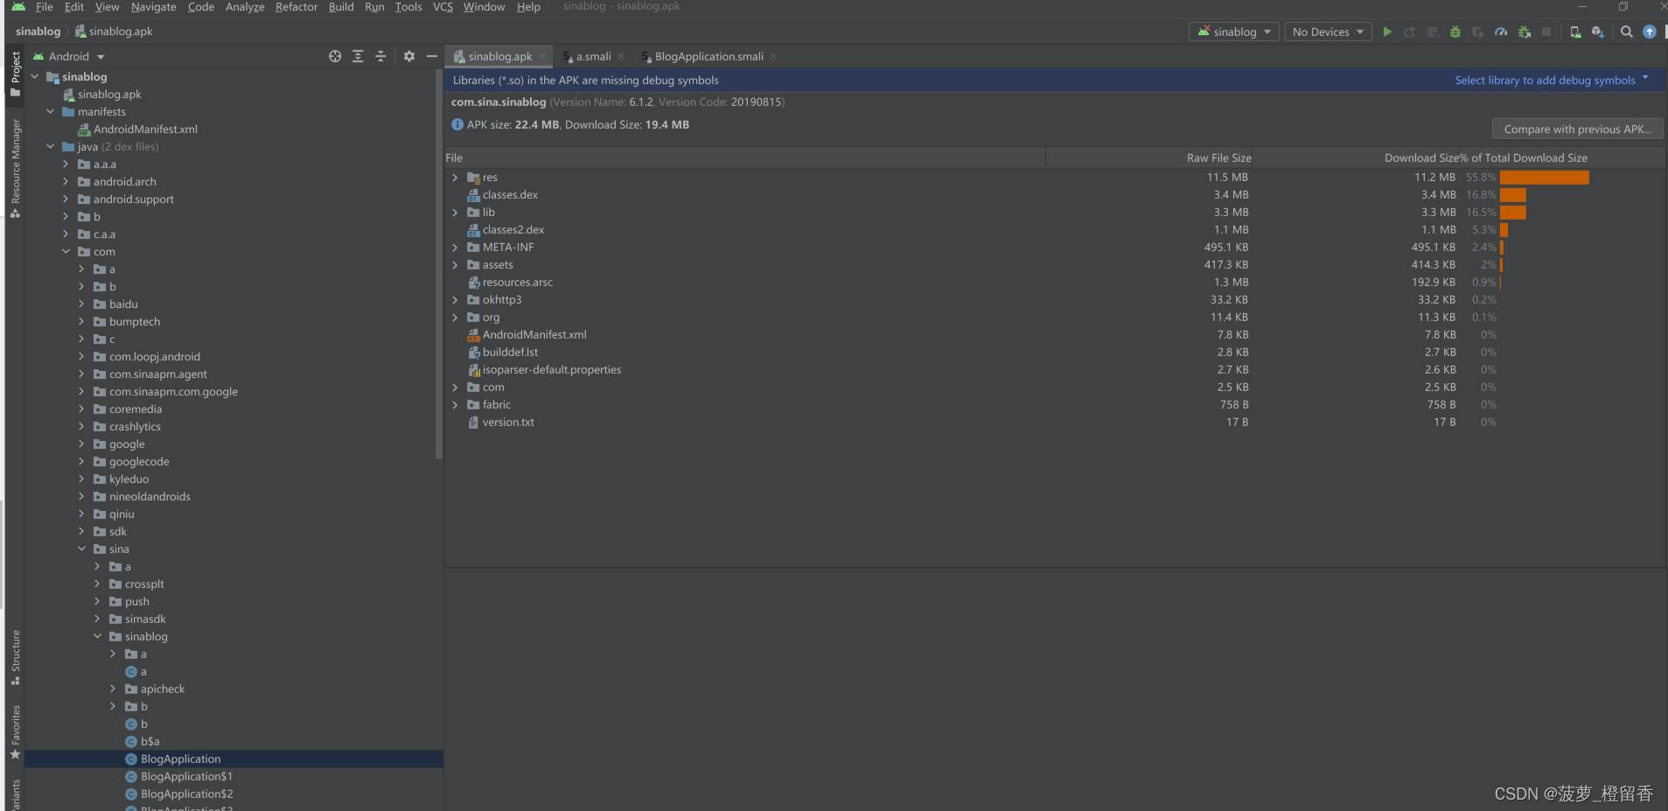Click the sinablog breadcrumb in navigation bar
This screenshot has height=811, width=1668.
tap(38, 31)
